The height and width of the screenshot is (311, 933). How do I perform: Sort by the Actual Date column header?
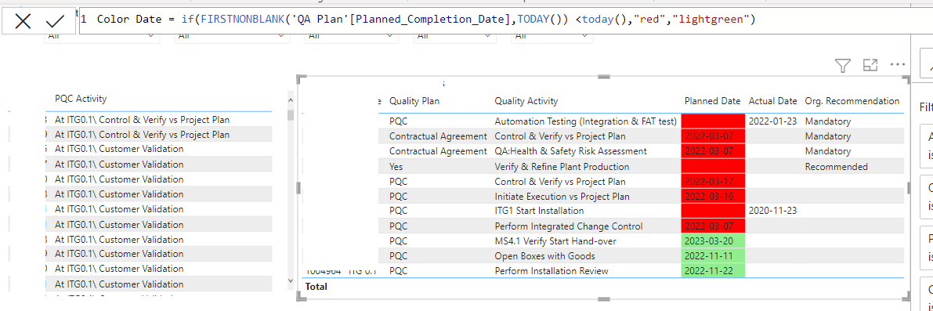[772, 101]
